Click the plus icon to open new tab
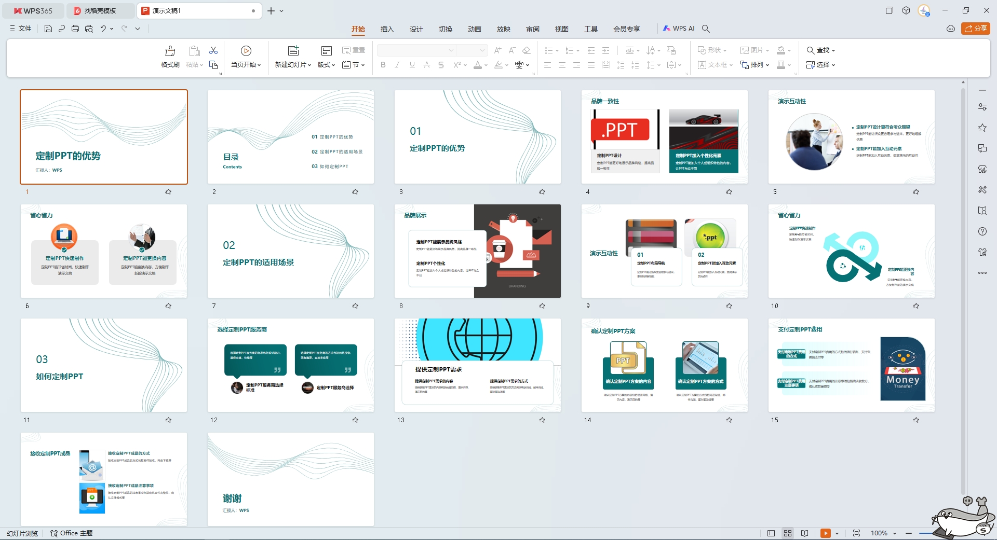 (x=271, y=10)
